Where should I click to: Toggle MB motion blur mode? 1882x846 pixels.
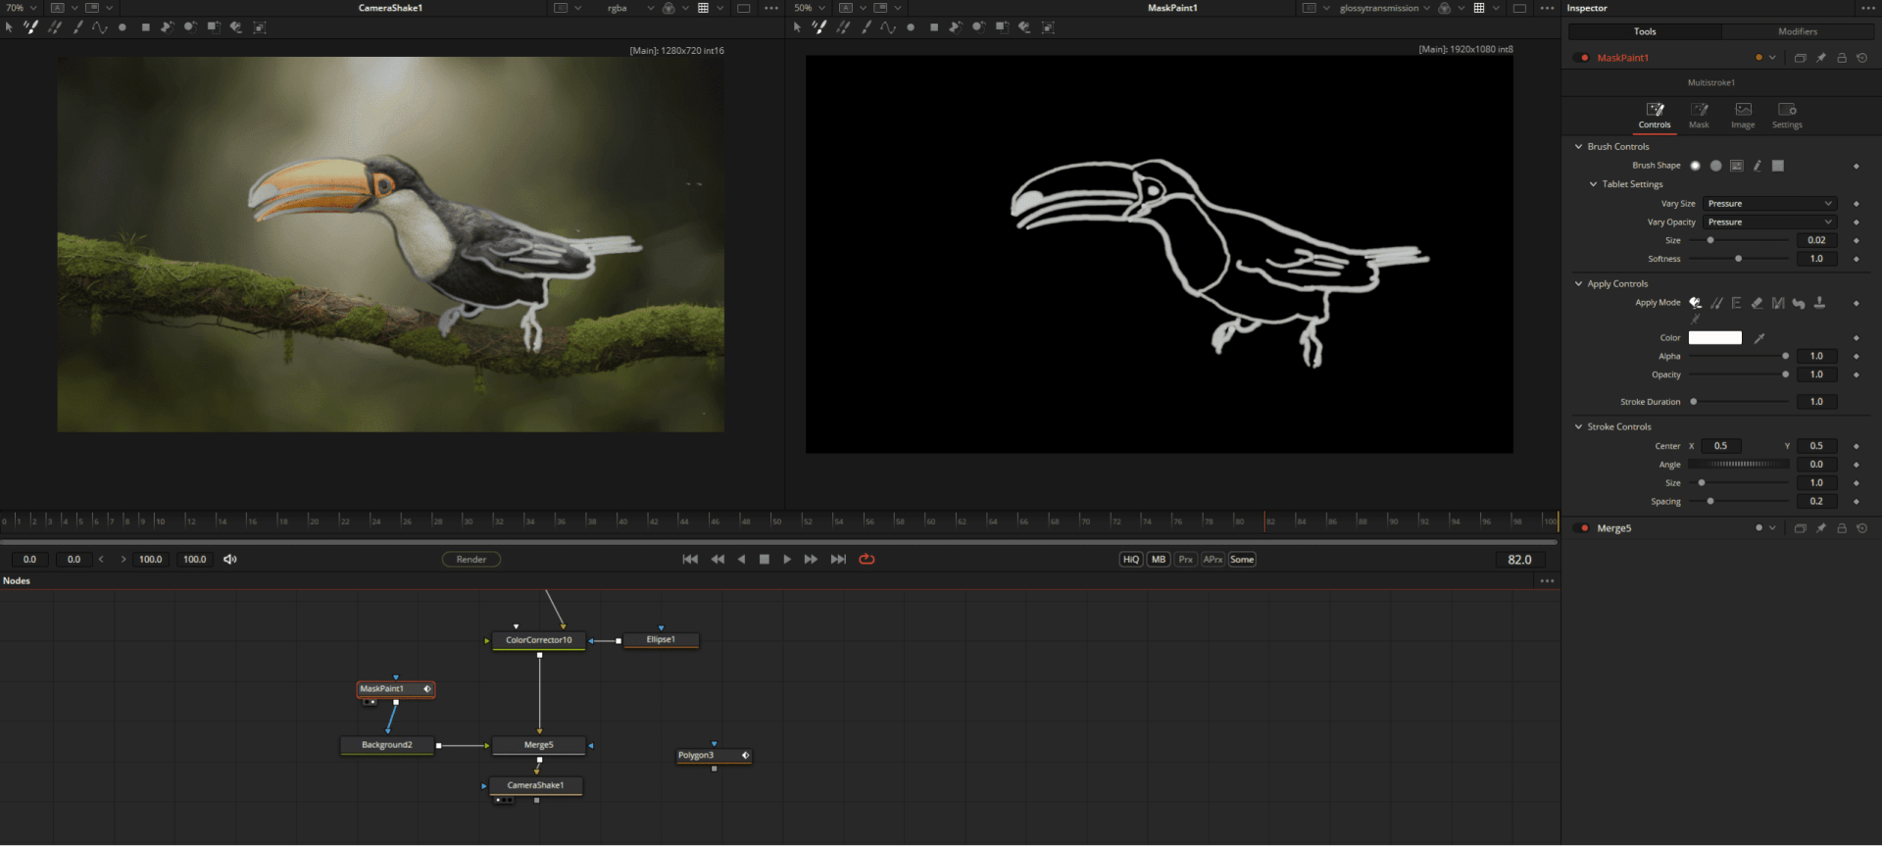coord(1159,560)
